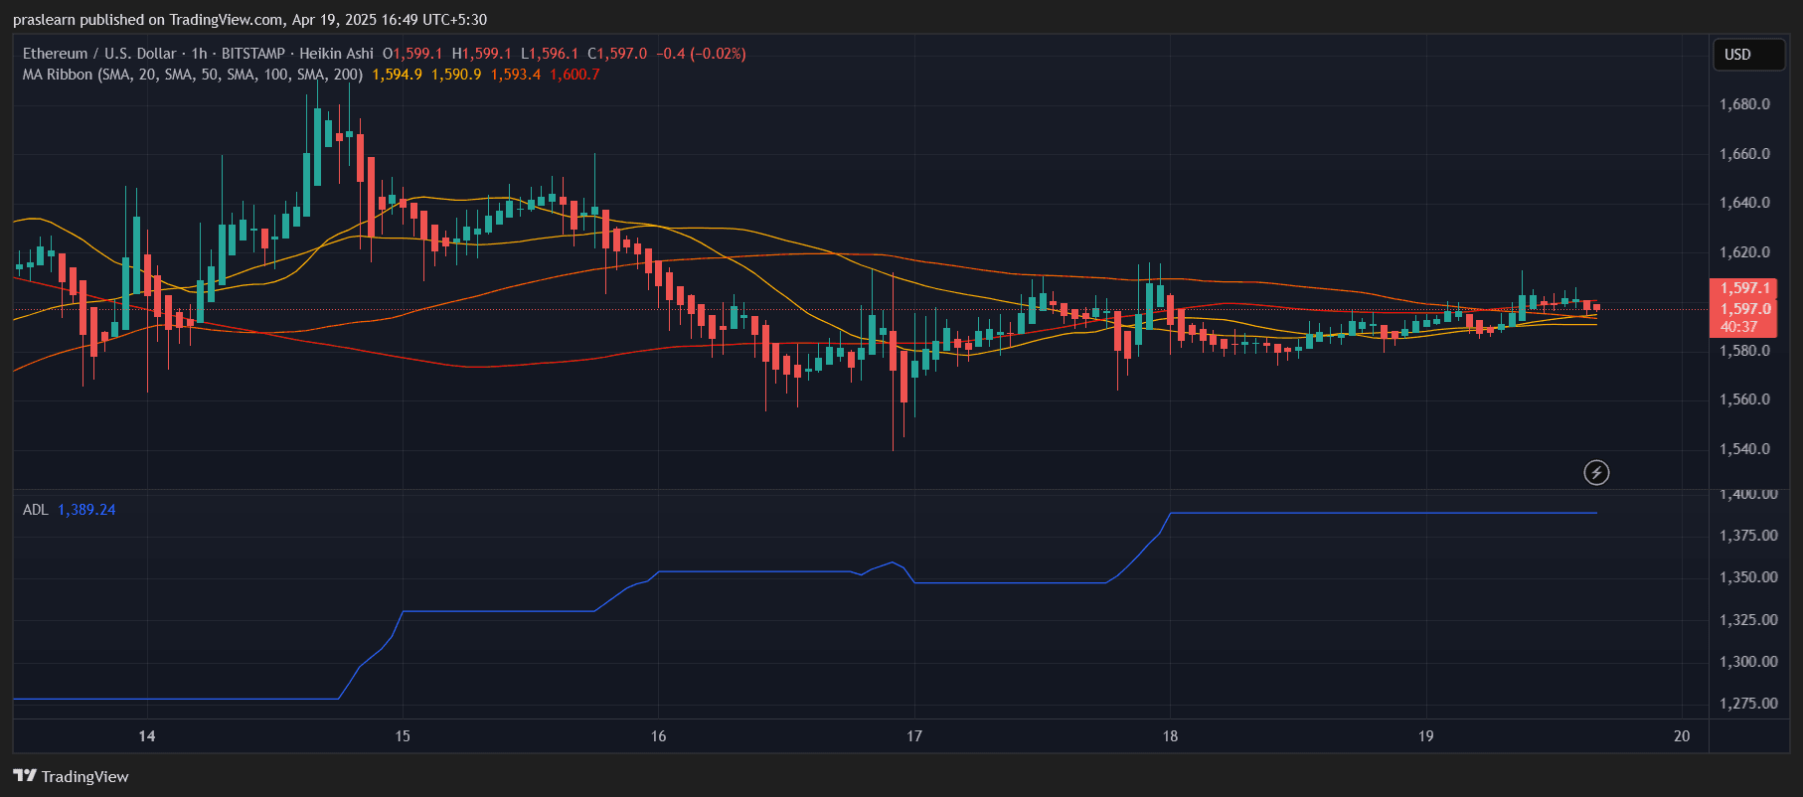This screenshot has width=1803, height=797.
Task: Click the 1h timeframe label
Action: coord(199,54)
